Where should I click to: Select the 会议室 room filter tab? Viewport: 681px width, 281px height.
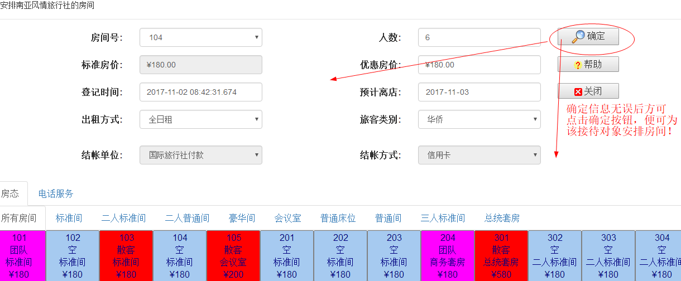pos(288,218)
